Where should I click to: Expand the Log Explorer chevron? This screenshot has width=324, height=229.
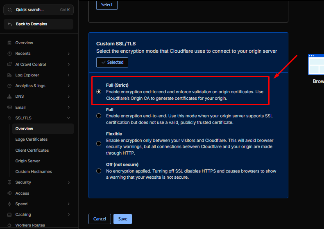click(x=68, y=75)
